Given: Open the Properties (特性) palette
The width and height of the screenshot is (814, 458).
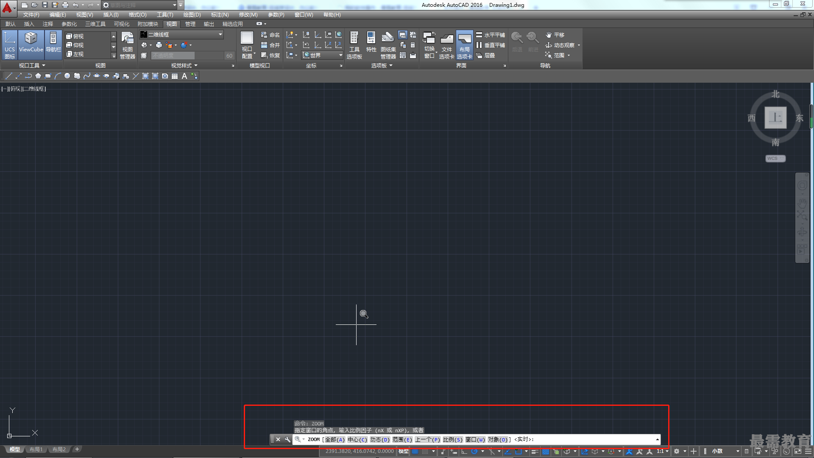Looking at the screenshot, I should pyautogui.click(x=371, y=42).
